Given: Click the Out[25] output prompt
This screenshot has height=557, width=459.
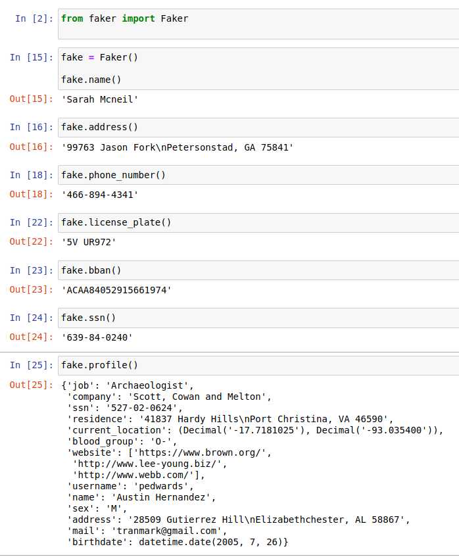Looking at the screenshot, I should click(29, 385).
